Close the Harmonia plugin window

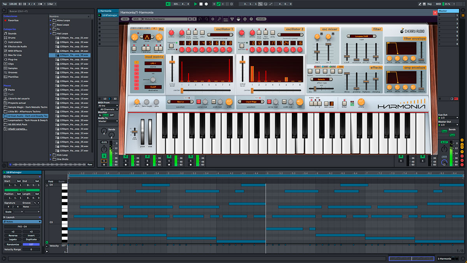[435, 12]
